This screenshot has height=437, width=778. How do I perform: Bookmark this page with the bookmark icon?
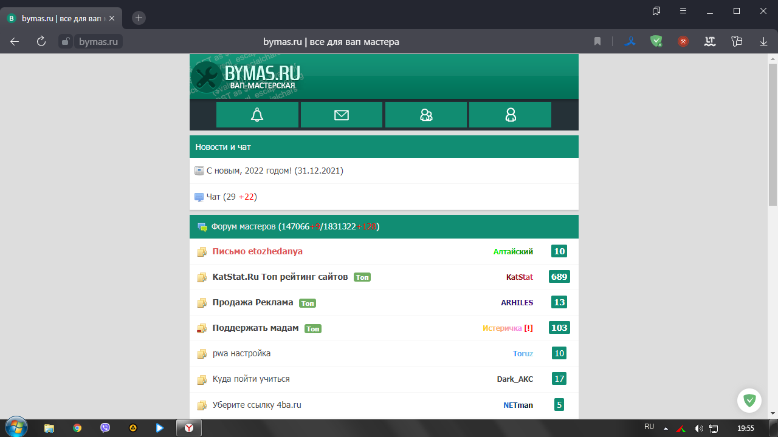click(597, 41)
